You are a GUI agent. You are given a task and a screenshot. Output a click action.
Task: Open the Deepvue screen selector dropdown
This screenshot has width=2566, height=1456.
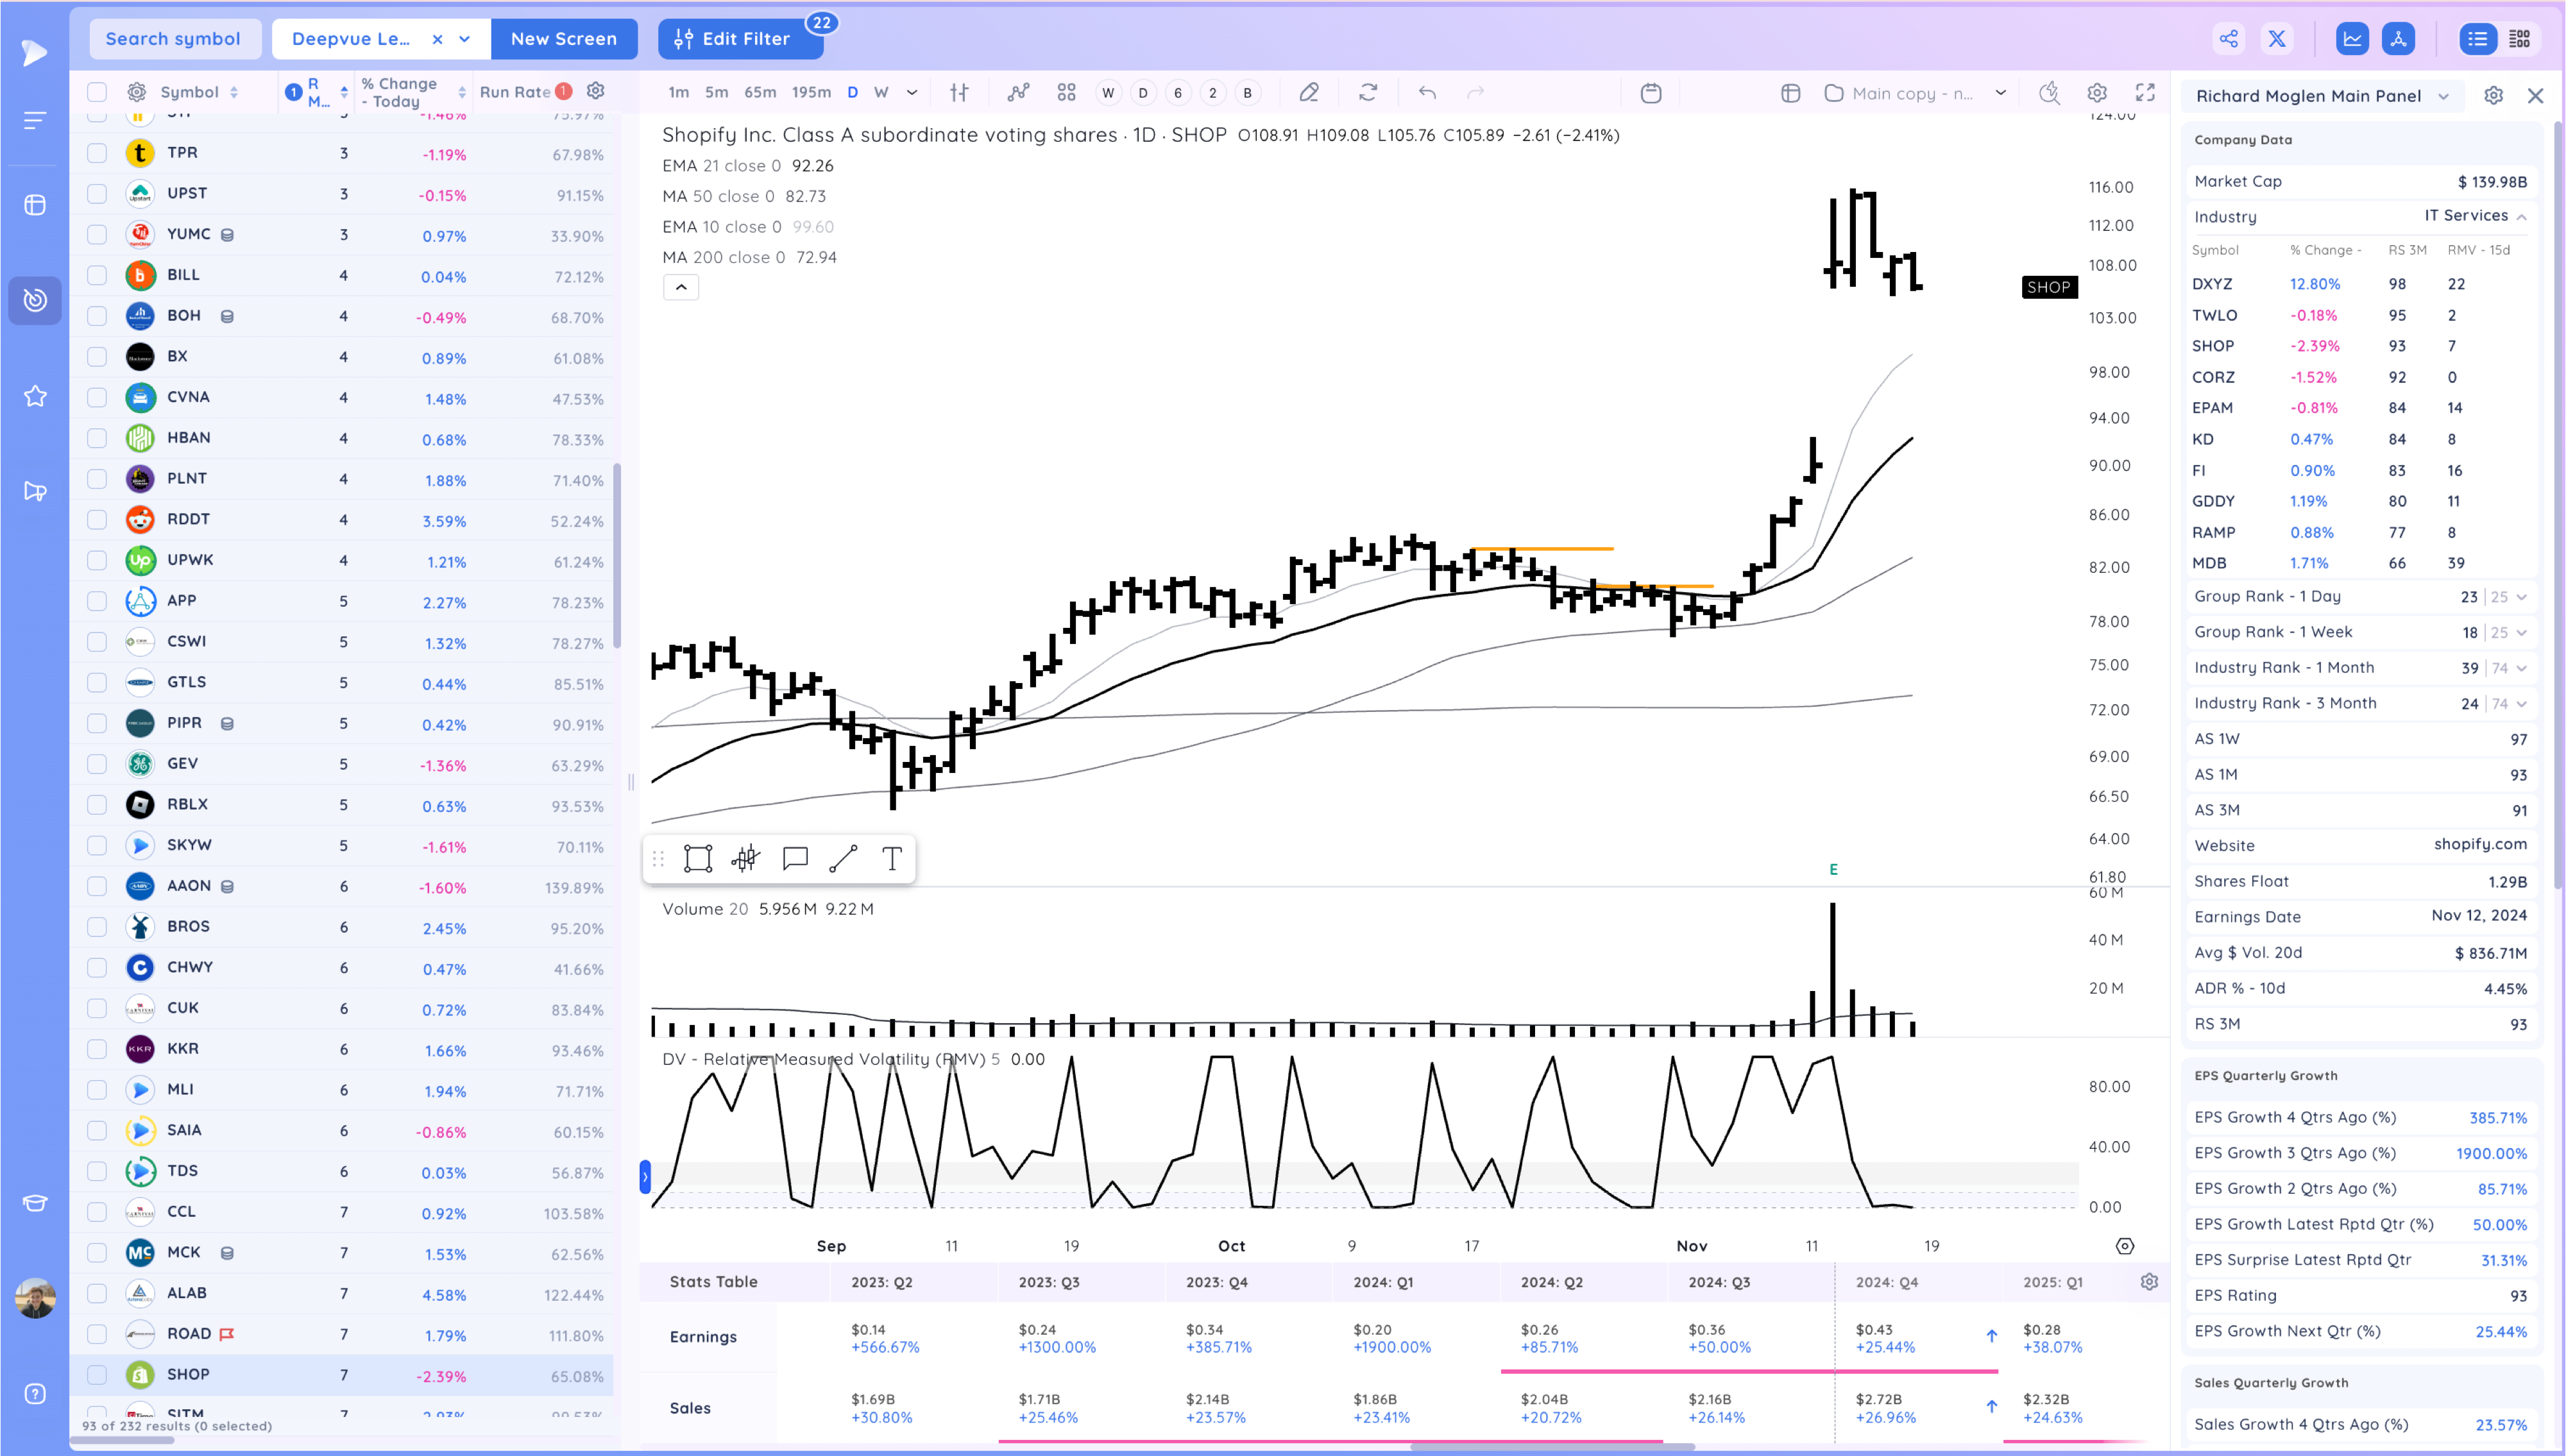click(465, 39)
